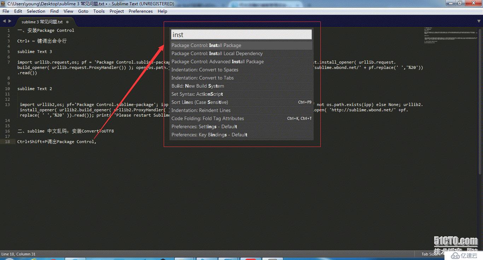
Task: Open the Preferences menu
Action: 141,11
